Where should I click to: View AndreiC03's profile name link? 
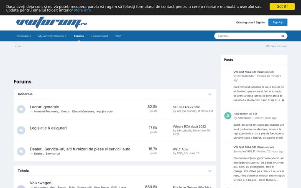click(244, 118)
